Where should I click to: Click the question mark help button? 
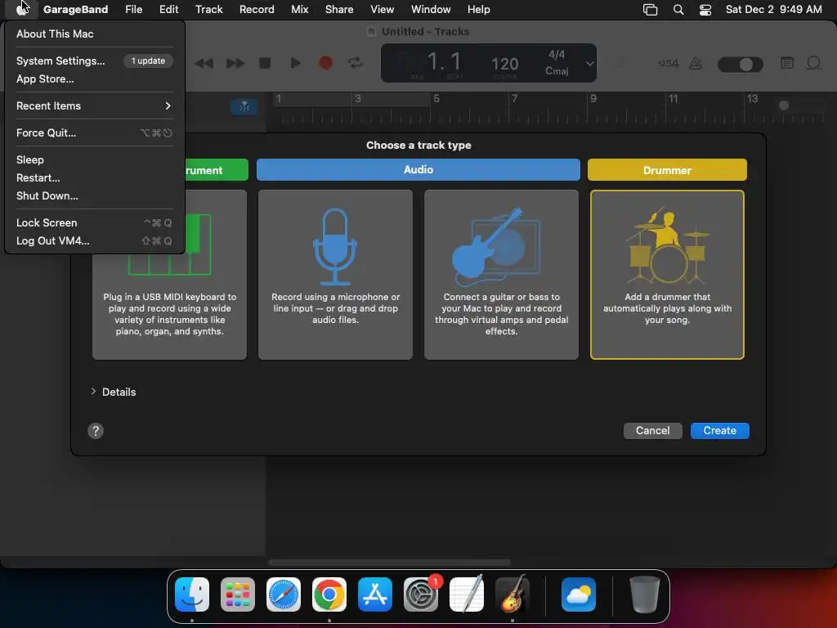tap(96, 431)
